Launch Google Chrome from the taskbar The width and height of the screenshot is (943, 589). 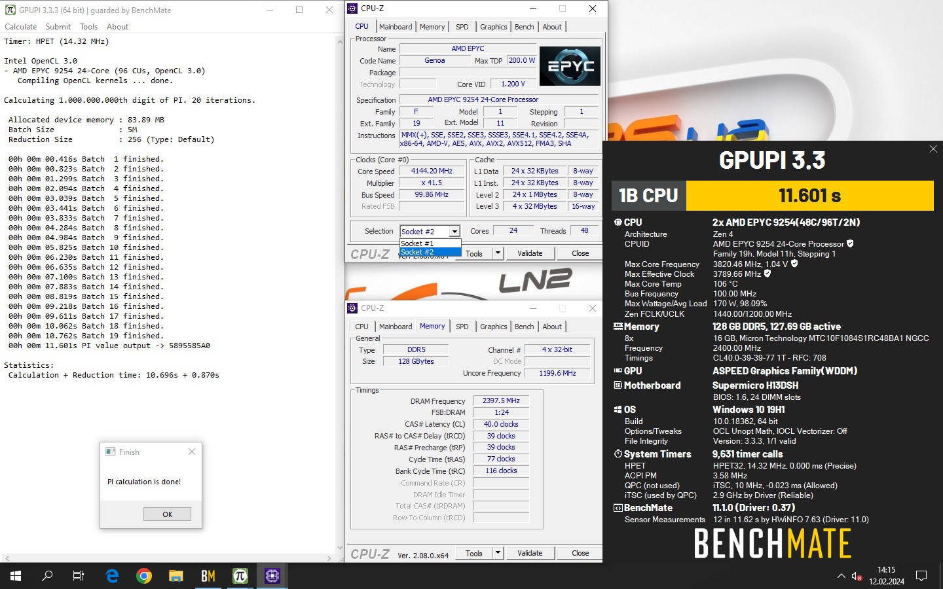(144, 576)
